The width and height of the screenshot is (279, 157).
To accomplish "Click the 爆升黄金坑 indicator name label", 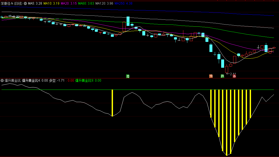I will pyautogui.click(x=13, y=80).
